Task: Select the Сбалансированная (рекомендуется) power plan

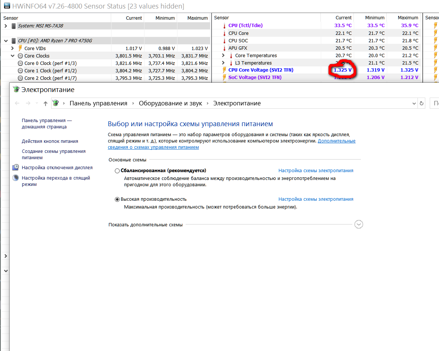Action: (x=117, y=171)
